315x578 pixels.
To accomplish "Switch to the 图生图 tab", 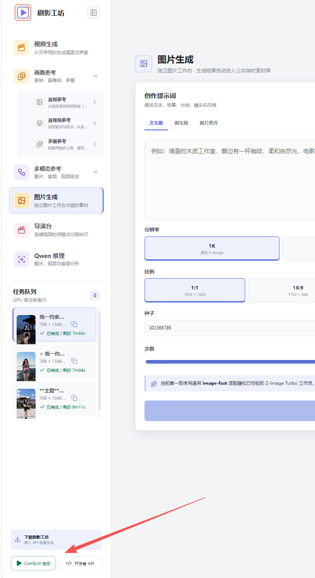I will pyautogui.click(x=181, y=123).
